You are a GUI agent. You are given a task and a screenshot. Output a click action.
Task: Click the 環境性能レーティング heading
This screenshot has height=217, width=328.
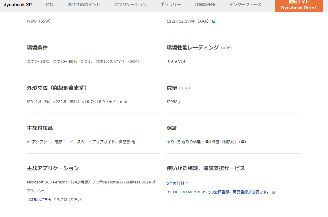[x=193, y=47]
